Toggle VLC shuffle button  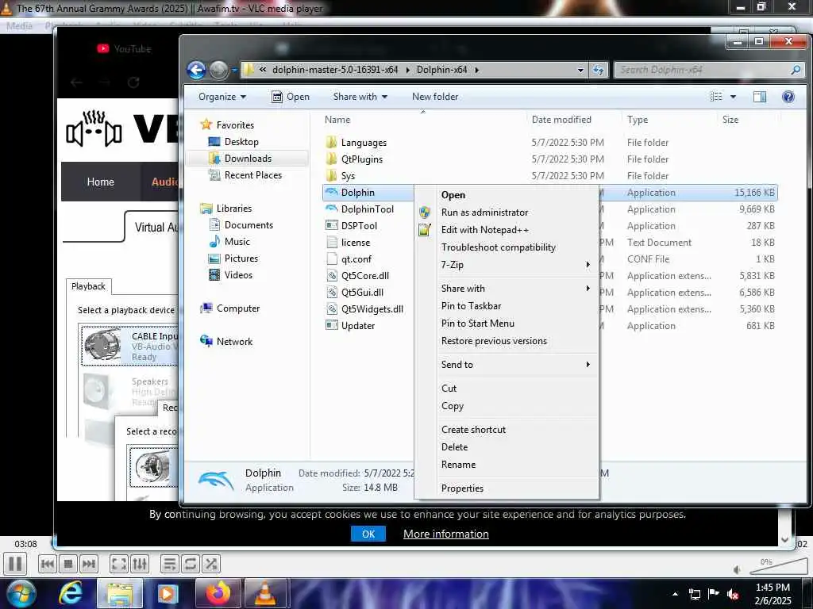click(x=211, y=564)
